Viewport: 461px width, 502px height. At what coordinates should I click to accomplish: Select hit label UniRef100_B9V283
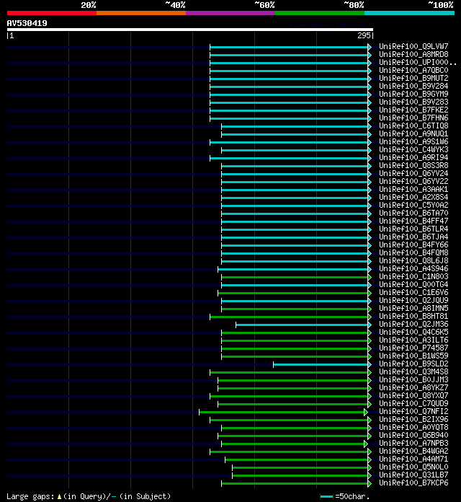click(x=413, y=102)
